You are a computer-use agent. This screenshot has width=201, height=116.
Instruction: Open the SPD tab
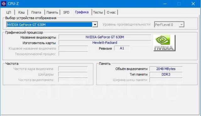tap(66, 13)
